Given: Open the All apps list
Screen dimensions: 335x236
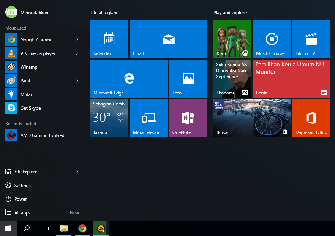Looking at the screenshot, I should [22, 213].
